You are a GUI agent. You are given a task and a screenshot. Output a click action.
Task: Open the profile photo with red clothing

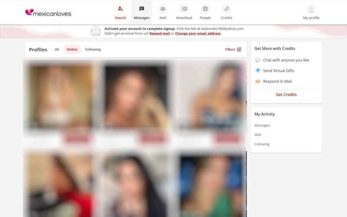pos(60,185)
